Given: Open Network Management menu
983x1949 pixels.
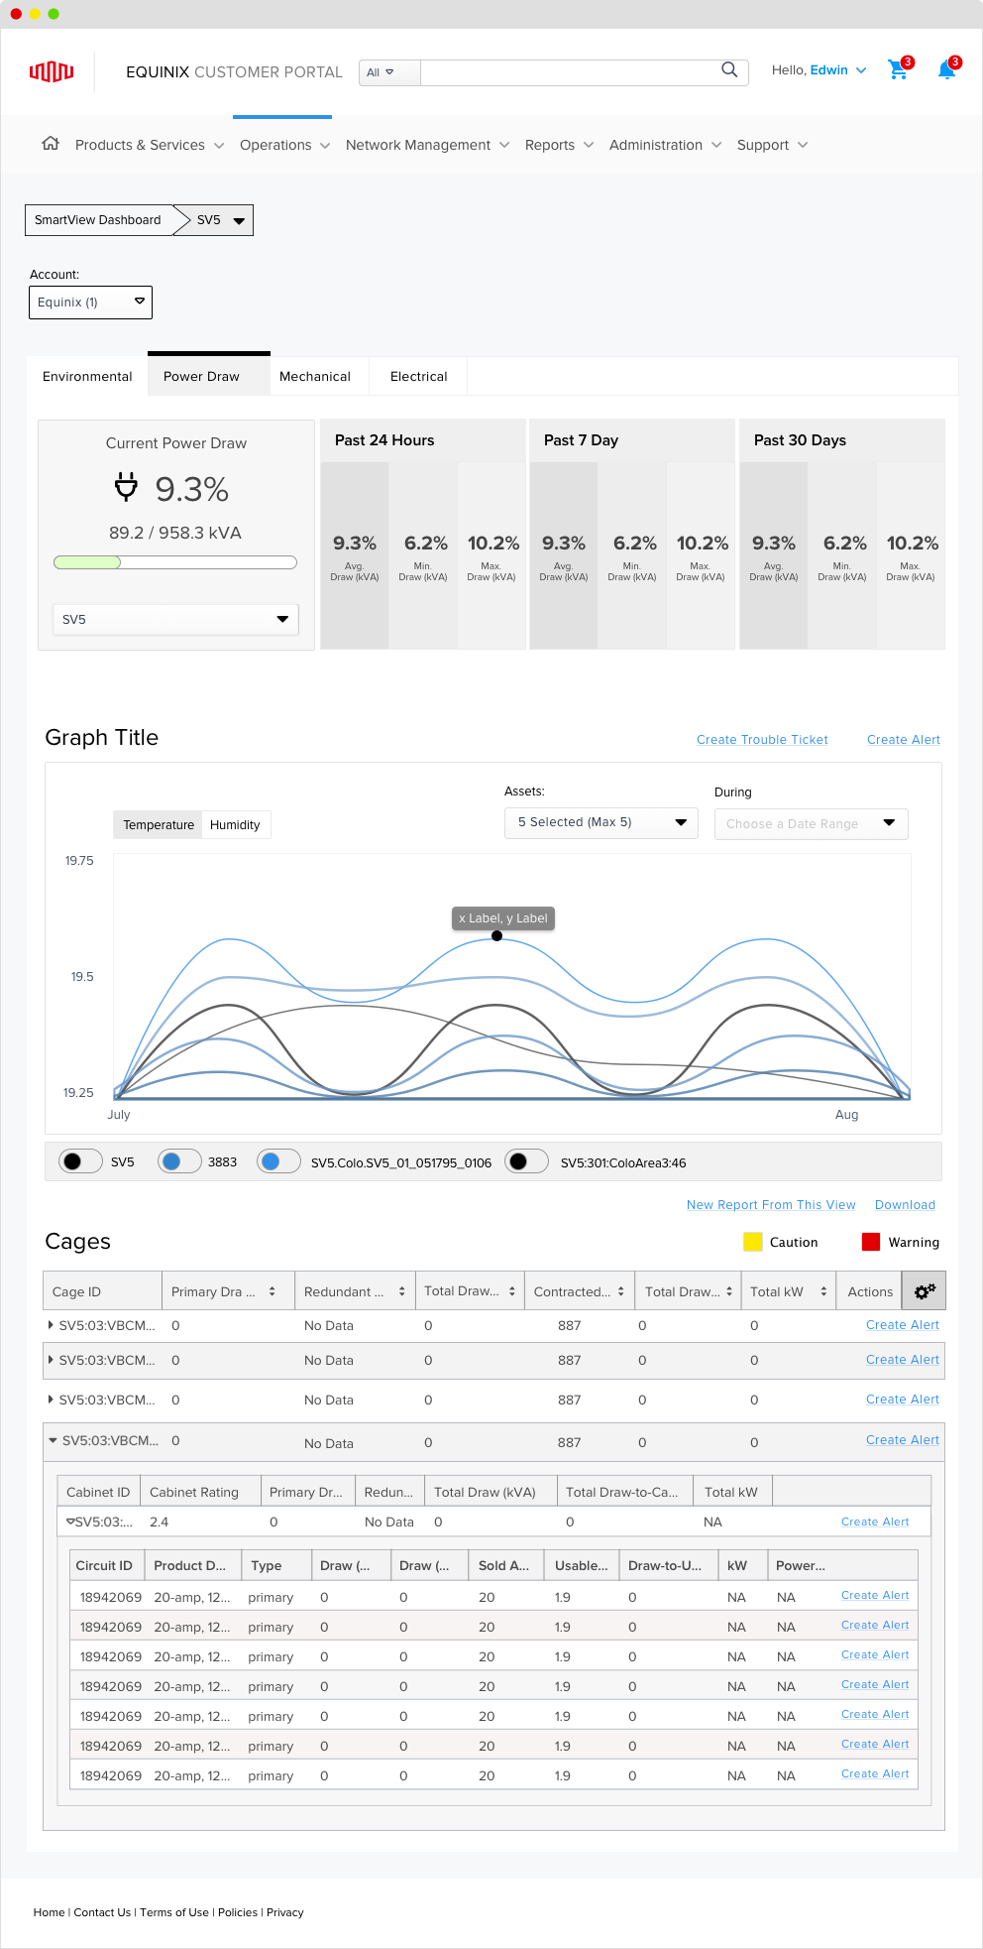Looking at the screenshot, I should pos(427,145).
